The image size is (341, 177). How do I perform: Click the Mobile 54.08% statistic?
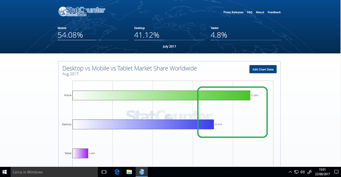tap(93, 33)
